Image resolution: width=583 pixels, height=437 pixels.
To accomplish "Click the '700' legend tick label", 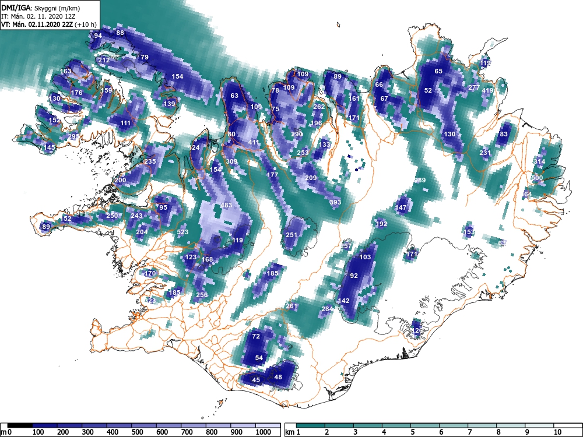I will tap(187, 432).
